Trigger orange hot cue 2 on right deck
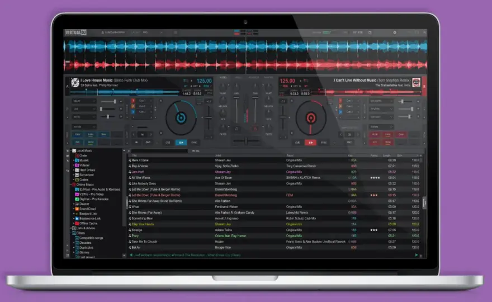 [340, 106]
